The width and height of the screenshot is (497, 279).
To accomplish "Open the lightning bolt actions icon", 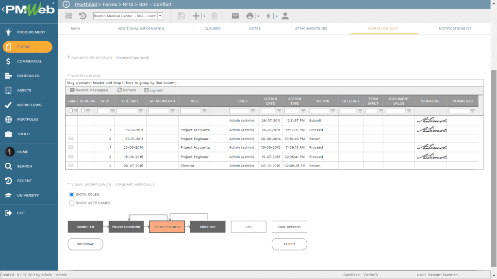I will (268, 16).
